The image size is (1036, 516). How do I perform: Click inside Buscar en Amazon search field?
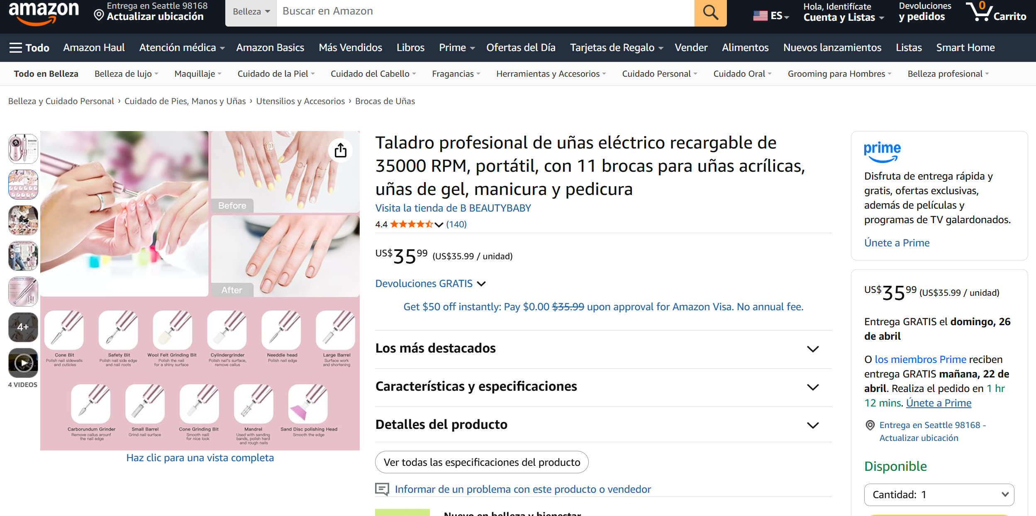point(485,12)
